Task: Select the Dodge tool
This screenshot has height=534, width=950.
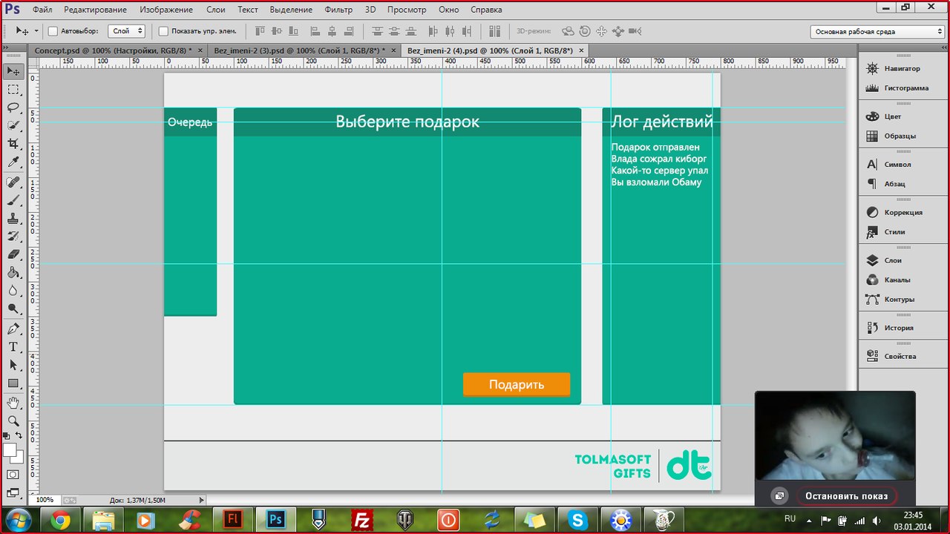Action: pos(13,309)
